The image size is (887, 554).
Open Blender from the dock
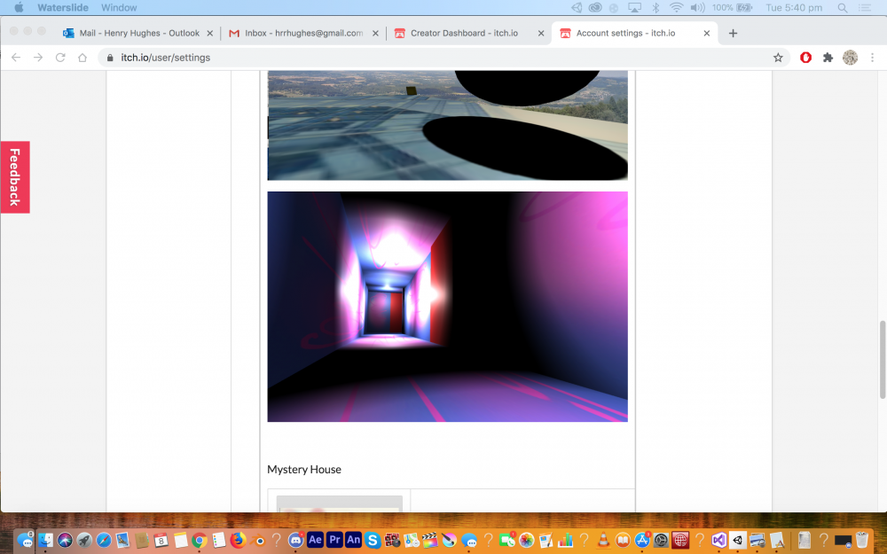[x=257, y=540]
